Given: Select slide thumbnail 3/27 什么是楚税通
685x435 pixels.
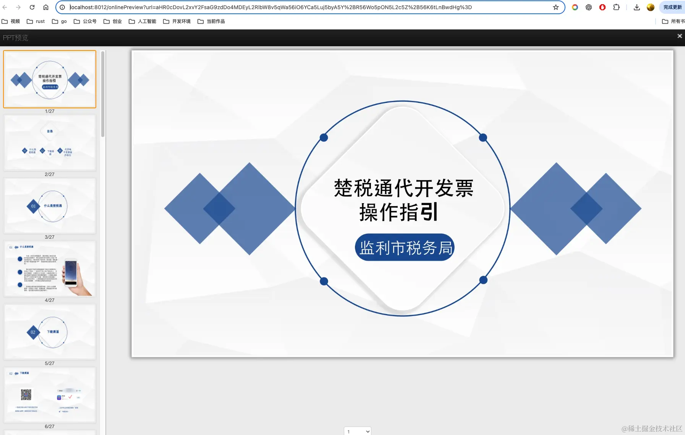Looking at the screenshot, I should (50, 205).
